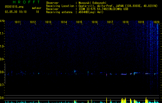
Task: Click the 1020 time axis marker
Action: [x=156, y=22]
